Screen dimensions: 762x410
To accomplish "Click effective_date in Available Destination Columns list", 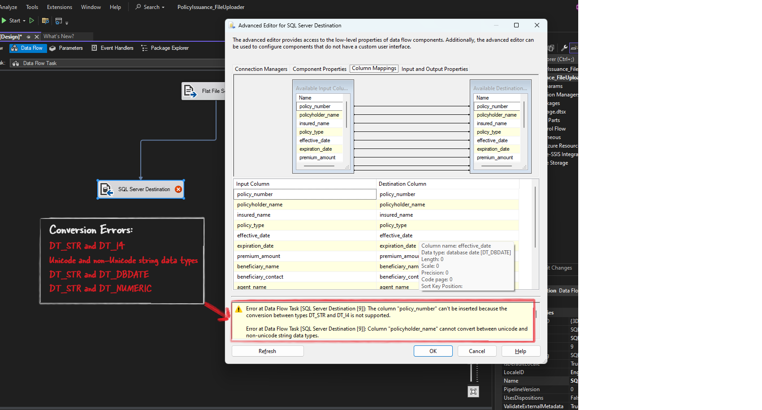I will pyautogui.click(x=497, y=140).
